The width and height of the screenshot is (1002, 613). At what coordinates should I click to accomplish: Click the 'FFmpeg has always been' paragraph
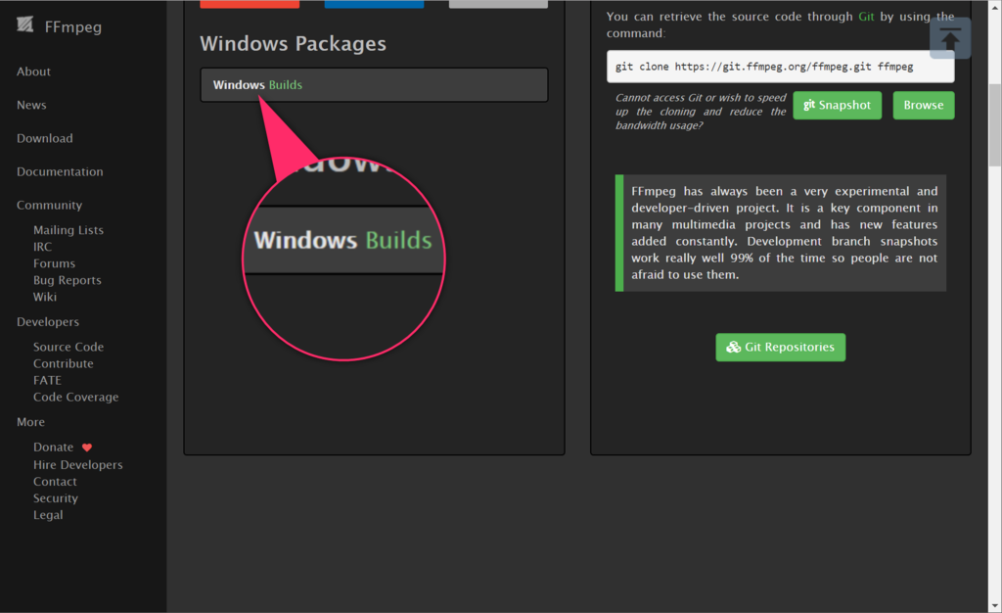784,233
